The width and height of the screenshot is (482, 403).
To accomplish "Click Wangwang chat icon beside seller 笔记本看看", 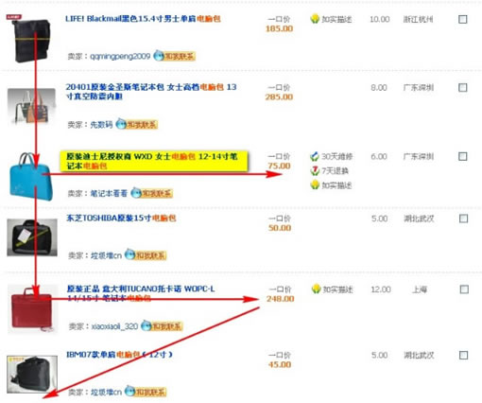I will [x=151, y=193].
